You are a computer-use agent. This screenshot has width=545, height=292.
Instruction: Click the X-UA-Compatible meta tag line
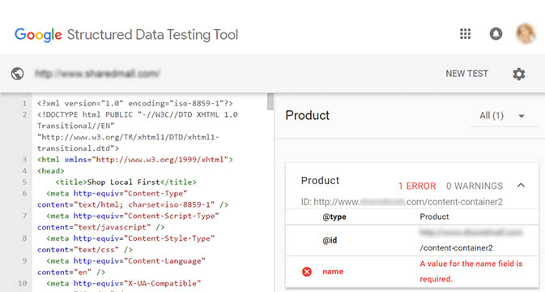click(124, 283)
